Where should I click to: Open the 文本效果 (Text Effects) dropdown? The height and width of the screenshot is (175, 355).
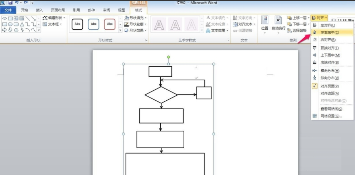[217, 30]
